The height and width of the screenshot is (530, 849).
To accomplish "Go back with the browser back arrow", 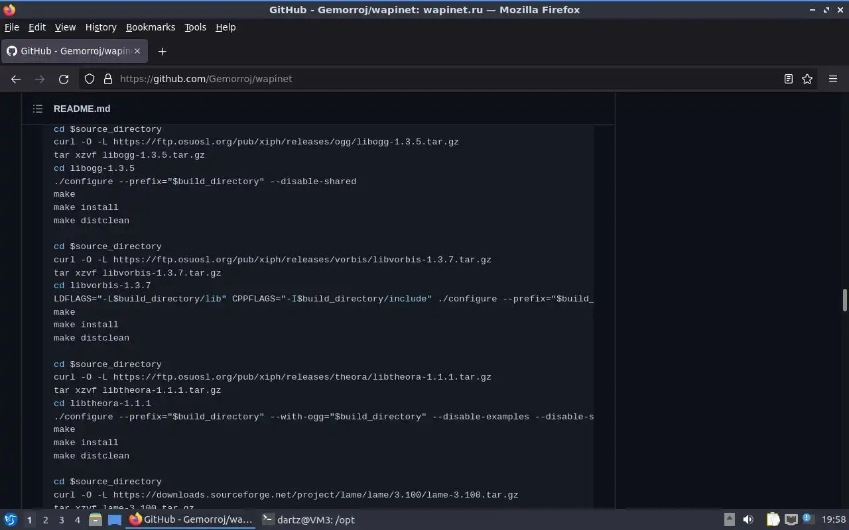I will point(16,79).
